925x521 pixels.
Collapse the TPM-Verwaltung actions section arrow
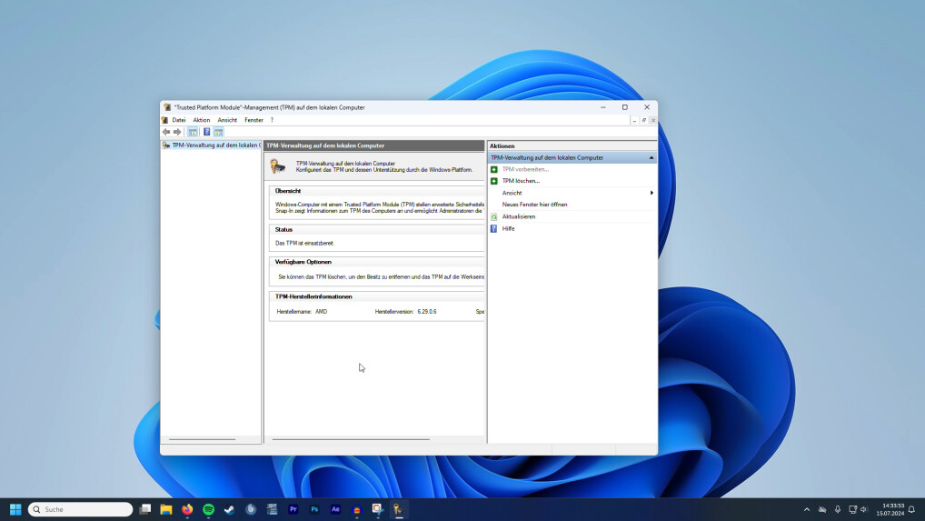(651, 158)
